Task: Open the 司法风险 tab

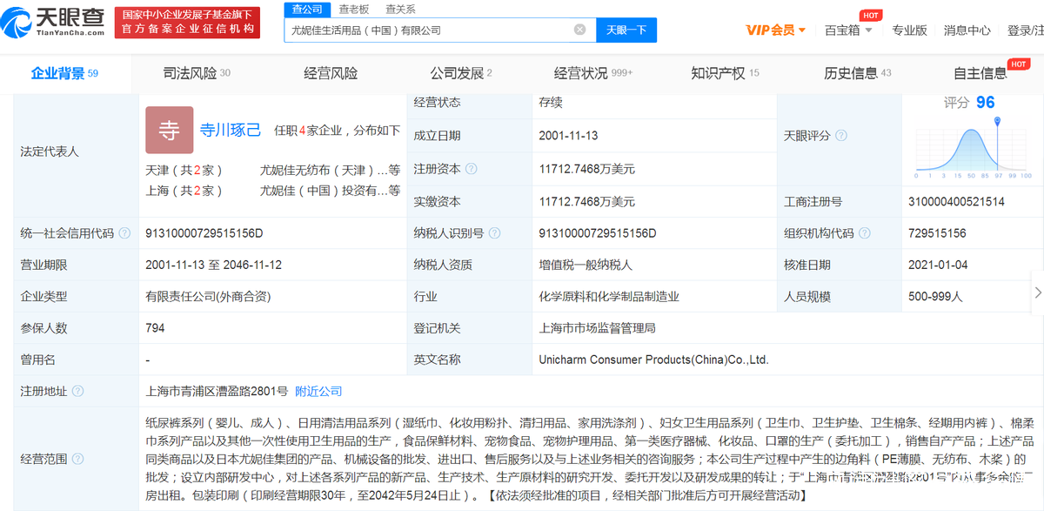Action: click(x=196, y=73)
